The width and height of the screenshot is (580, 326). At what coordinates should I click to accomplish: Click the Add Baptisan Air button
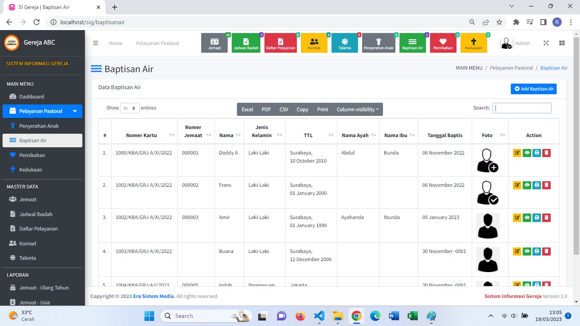pos(534,89)
